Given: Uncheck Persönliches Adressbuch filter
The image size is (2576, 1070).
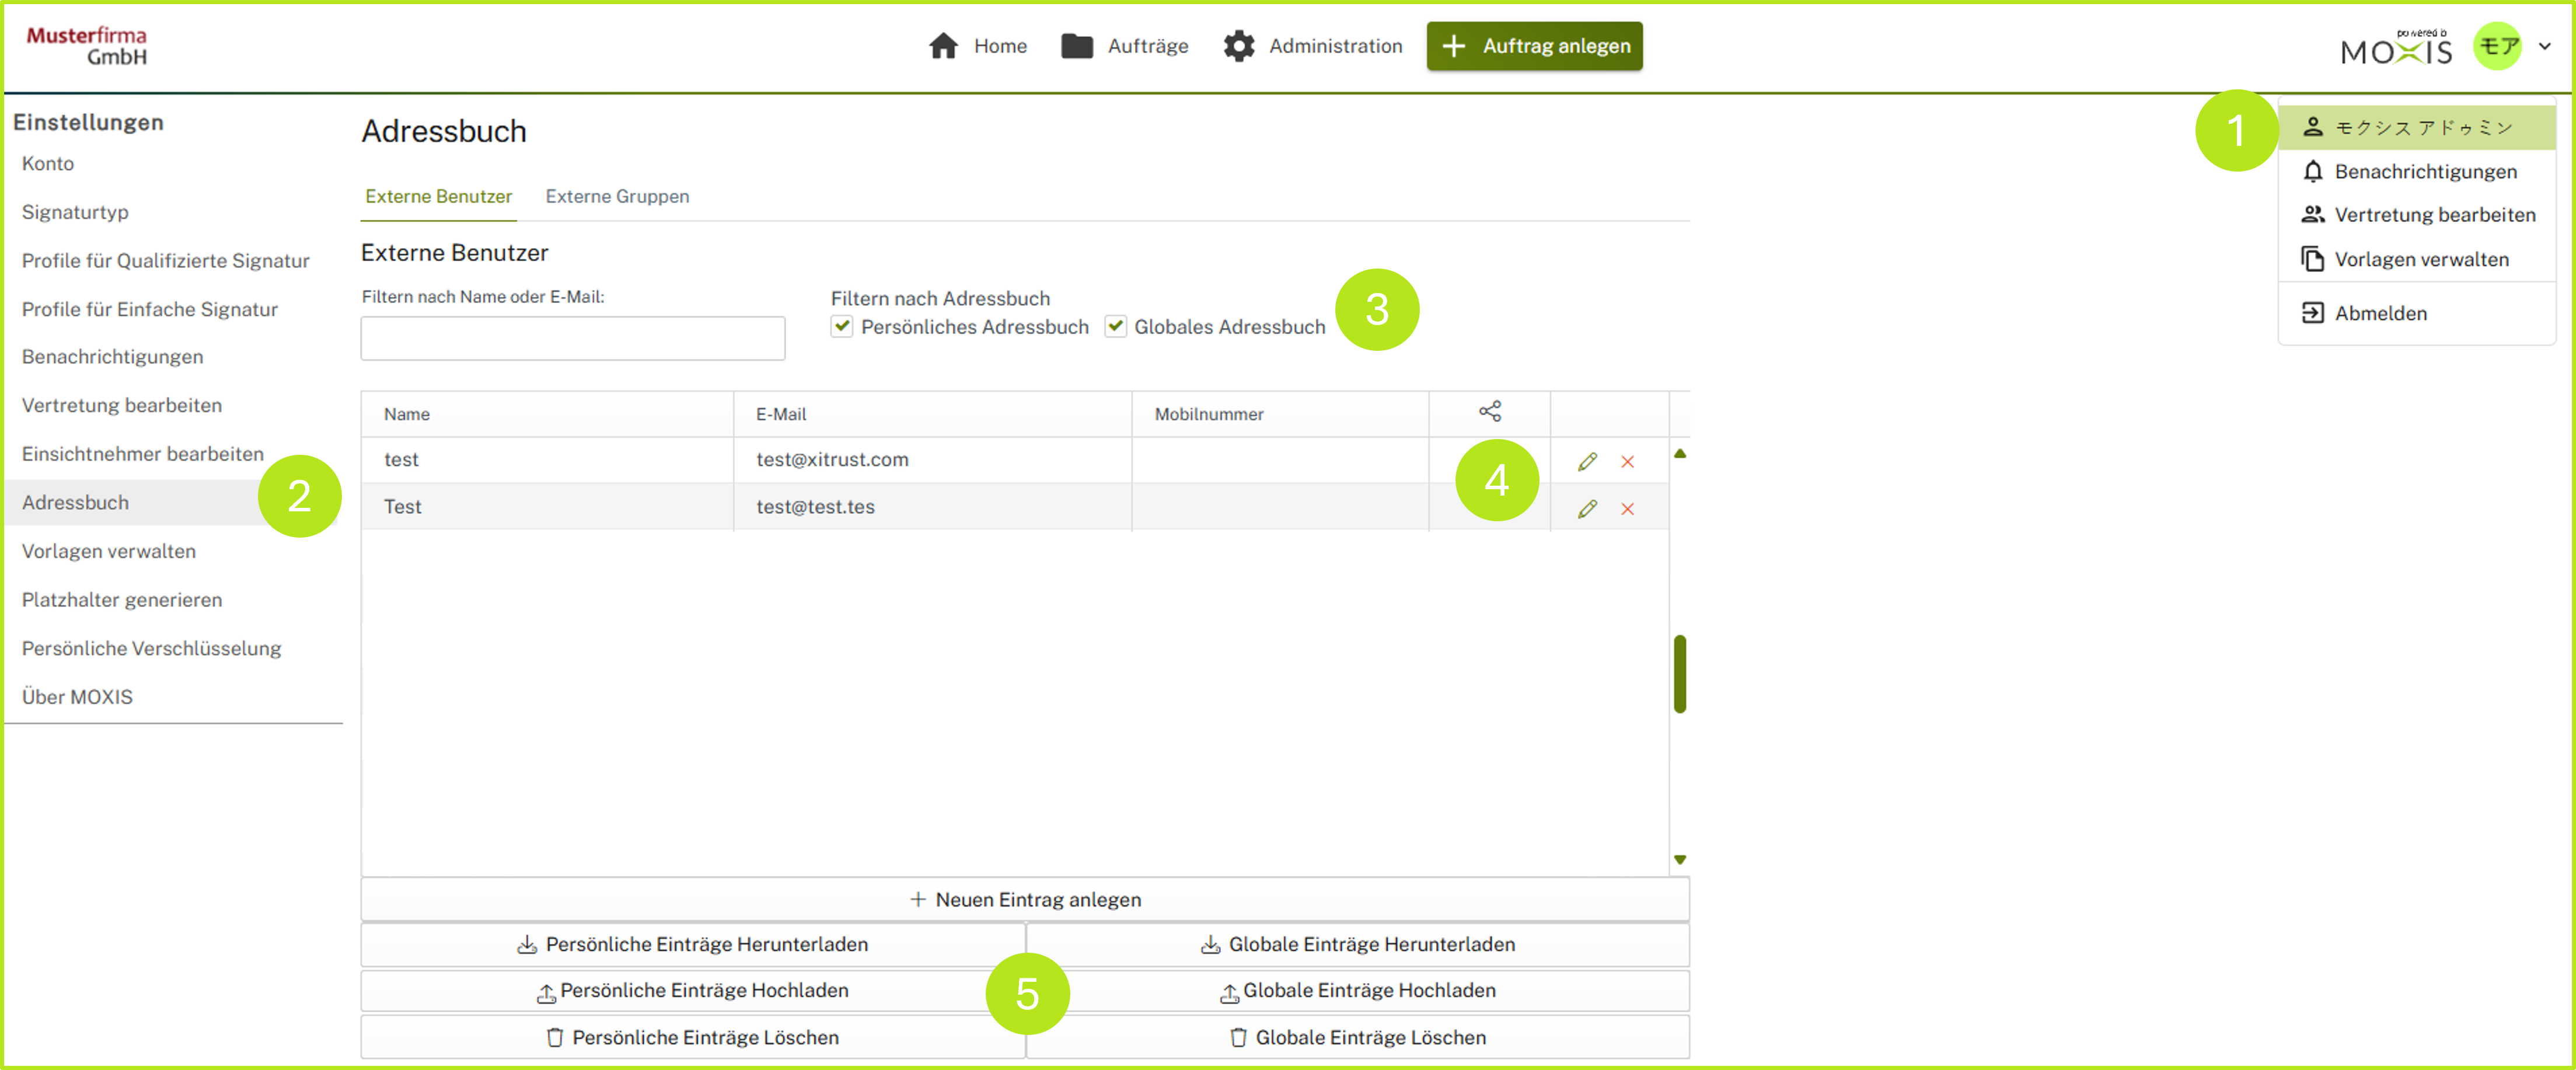Looking at the screenshot, I should 842,326.
